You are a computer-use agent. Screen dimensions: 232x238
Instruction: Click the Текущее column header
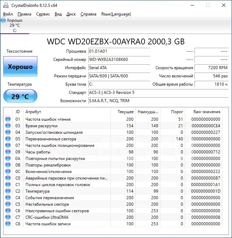point(123,112)
